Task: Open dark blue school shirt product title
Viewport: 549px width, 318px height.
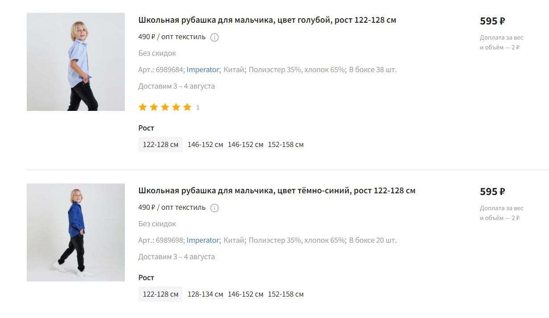Action: [277, 191]
